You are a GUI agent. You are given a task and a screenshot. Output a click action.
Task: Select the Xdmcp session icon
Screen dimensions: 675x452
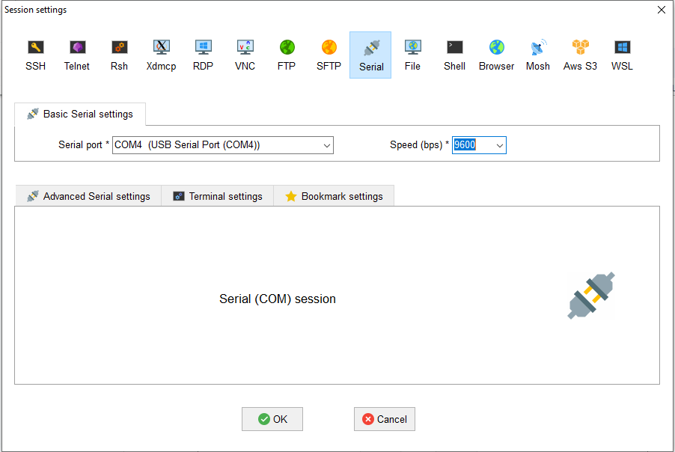161,55
